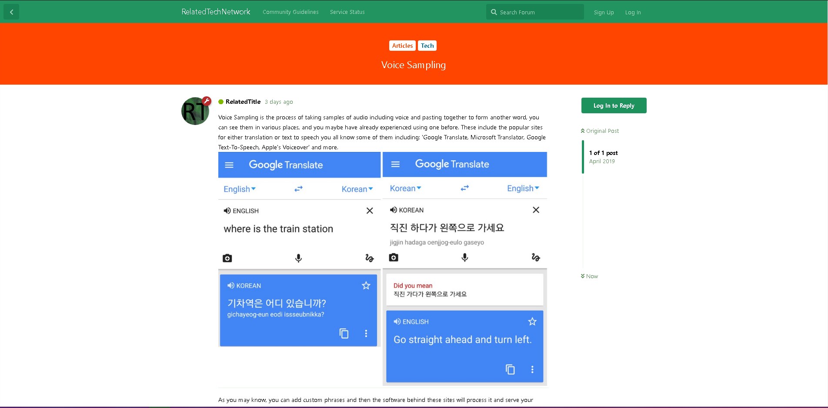Screen dimensions: 828x408
Task: Click the 'Voice Sampling' discussion title
Action: (414, 65)
